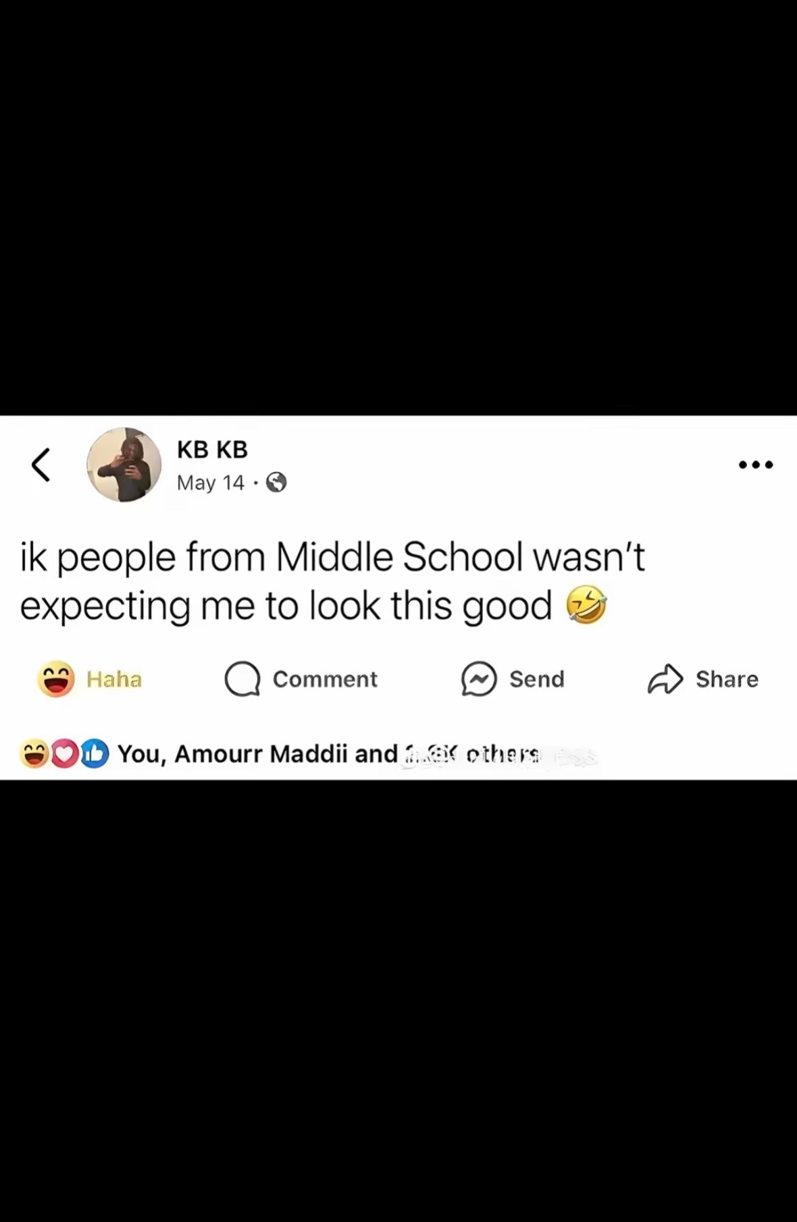The width and height of the screenshot is (797, 1222).
Task: Click the Share arrow icon
Action: pos(665,679)
